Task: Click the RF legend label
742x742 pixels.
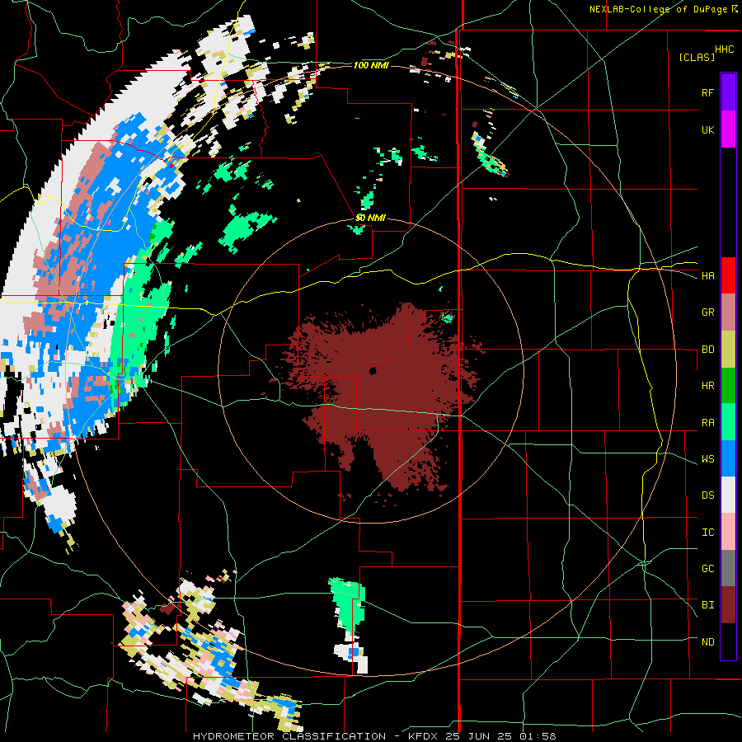Action: tap(707, 92)
